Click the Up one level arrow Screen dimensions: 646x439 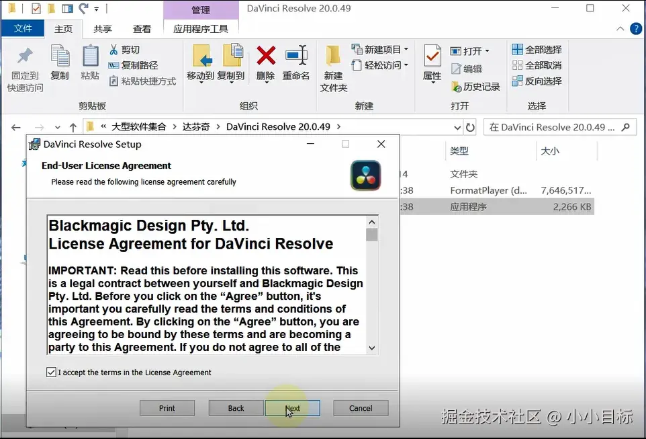[x=73, y=128]
